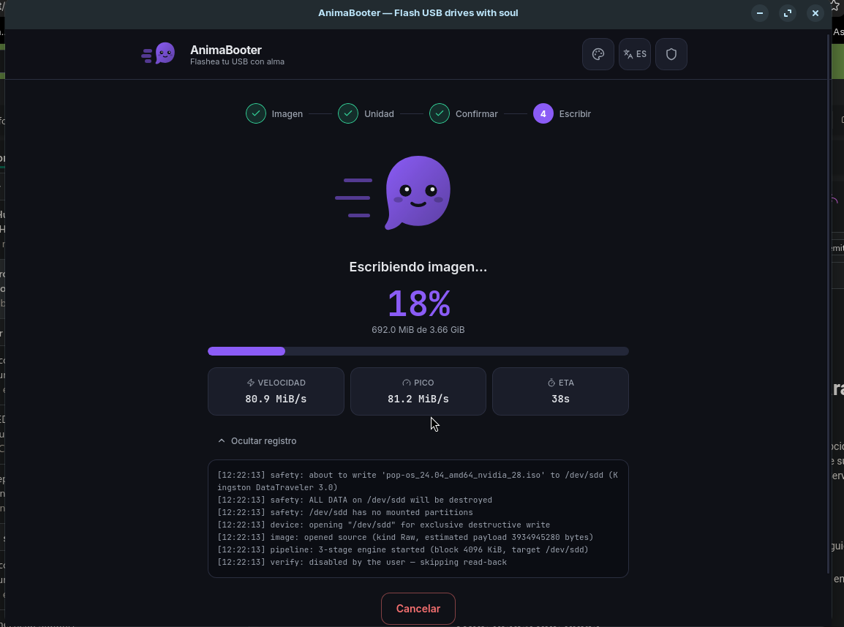Click the purple write progress bar

(418, 351)
